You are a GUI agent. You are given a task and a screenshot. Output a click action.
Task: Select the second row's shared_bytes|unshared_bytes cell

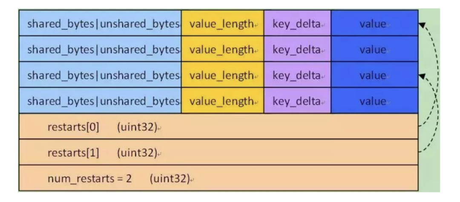[100, 49]
